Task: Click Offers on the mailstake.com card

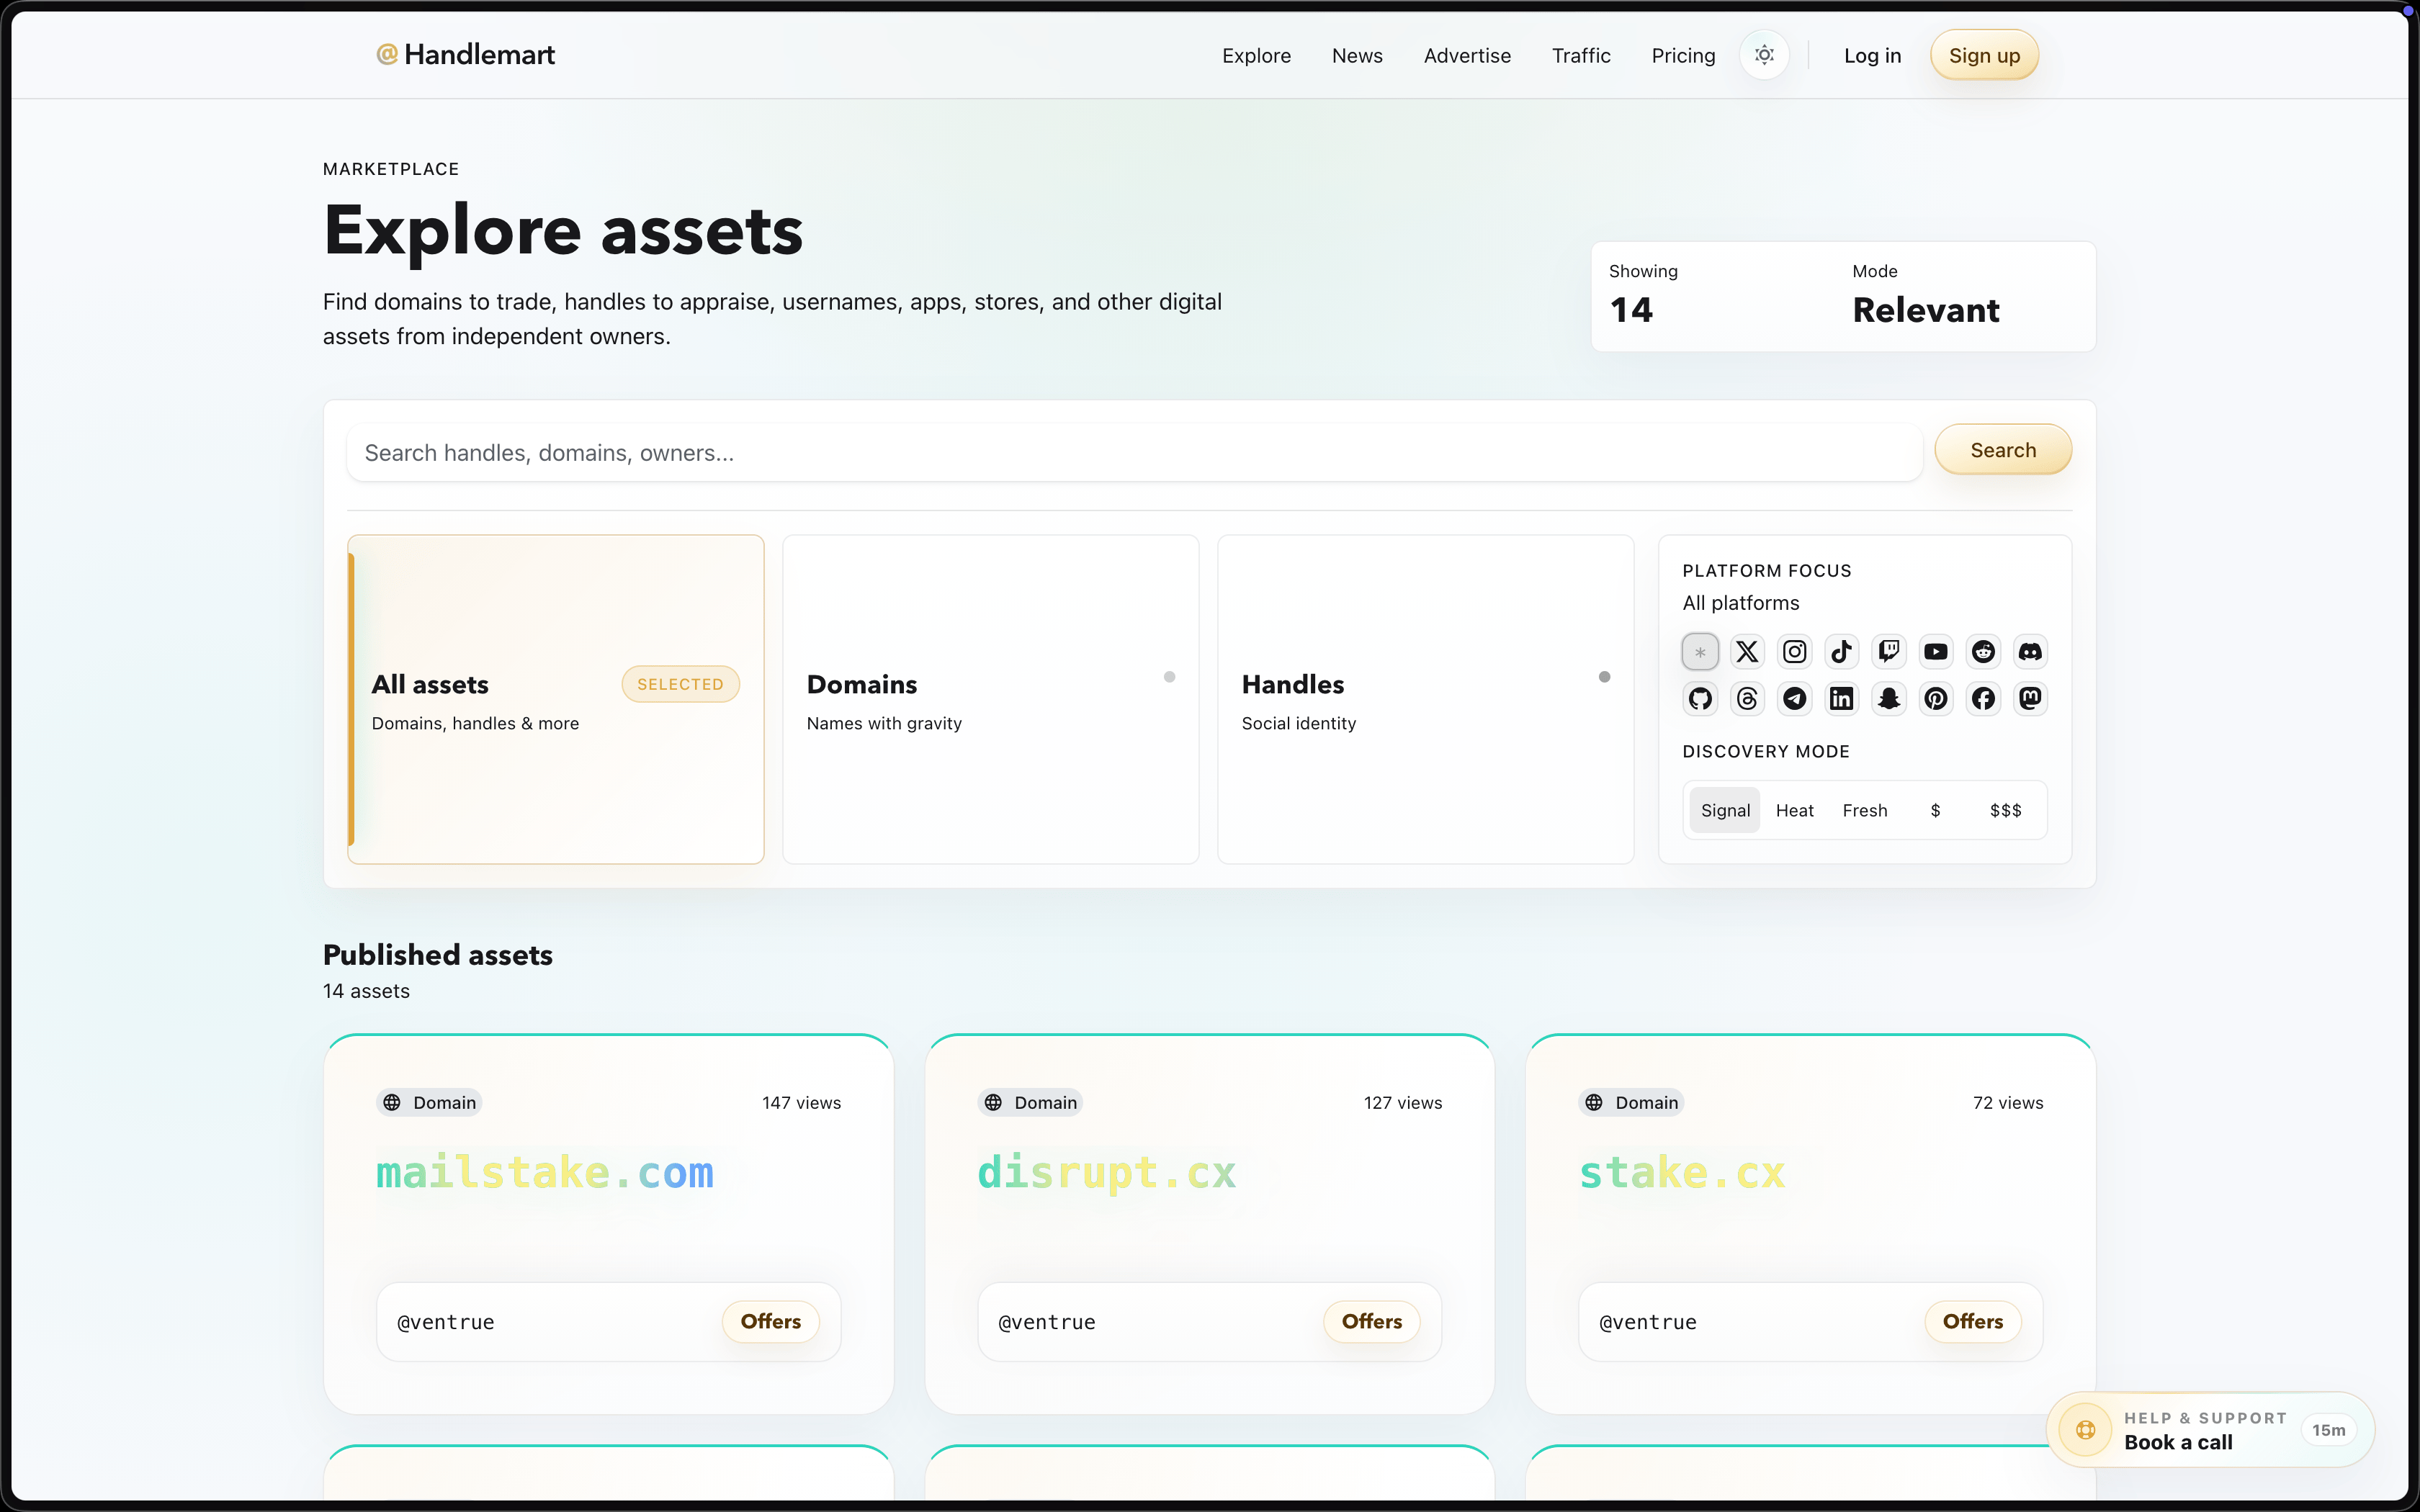Action: pyautogui.click(x=770, y=1321)
